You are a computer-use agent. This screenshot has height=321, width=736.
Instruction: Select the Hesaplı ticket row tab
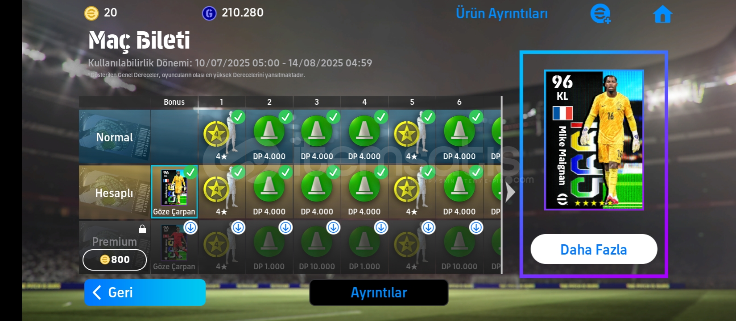(115, 193)
